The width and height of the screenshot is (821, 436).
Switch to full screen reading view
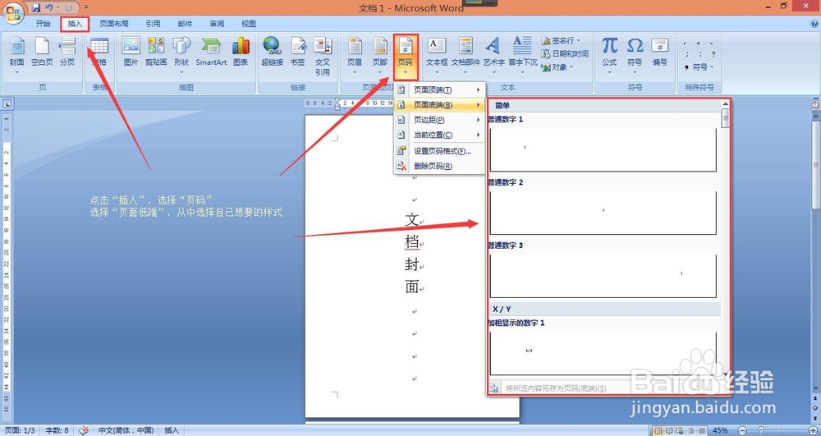[x=669, y=430]
